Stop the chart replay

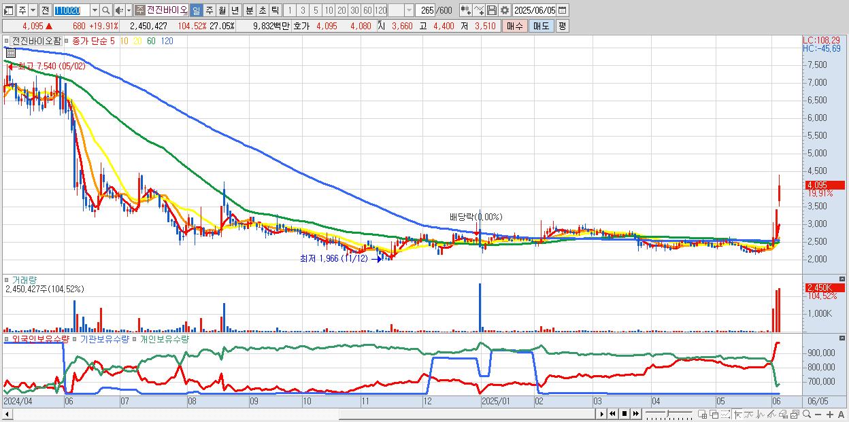click(x=625, y=414)
